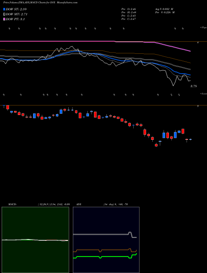Click the magenta DOW PT legend swatch
The image size is (207, 273).
point(5,19)
